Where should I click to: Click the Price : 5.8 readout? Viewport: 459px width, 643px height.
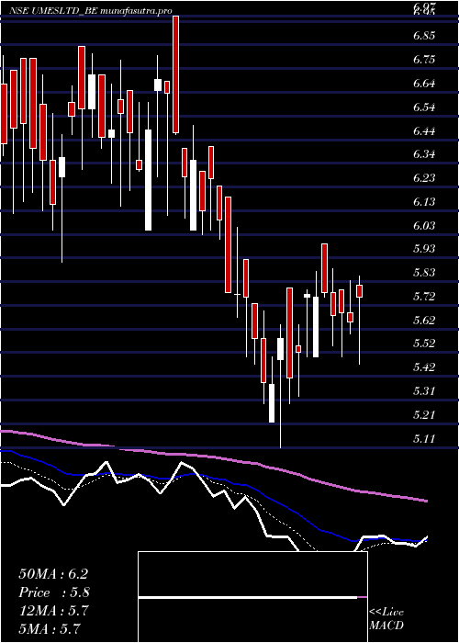click(x=54, y=592)
